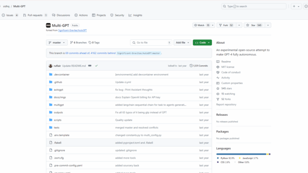Open the 69 commits ahead of link
Screen dimensions: 308x173
(x=77, y=53)
